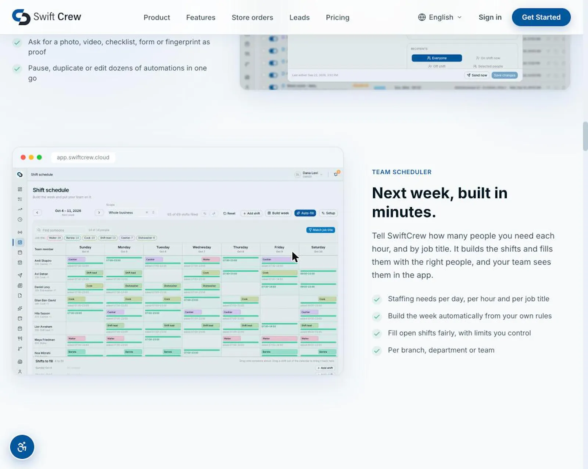Image resolution: width=588 pixels, height=469 pixels.
Task: Open the Whole business scope dropdown
Action: coord(132,212)
